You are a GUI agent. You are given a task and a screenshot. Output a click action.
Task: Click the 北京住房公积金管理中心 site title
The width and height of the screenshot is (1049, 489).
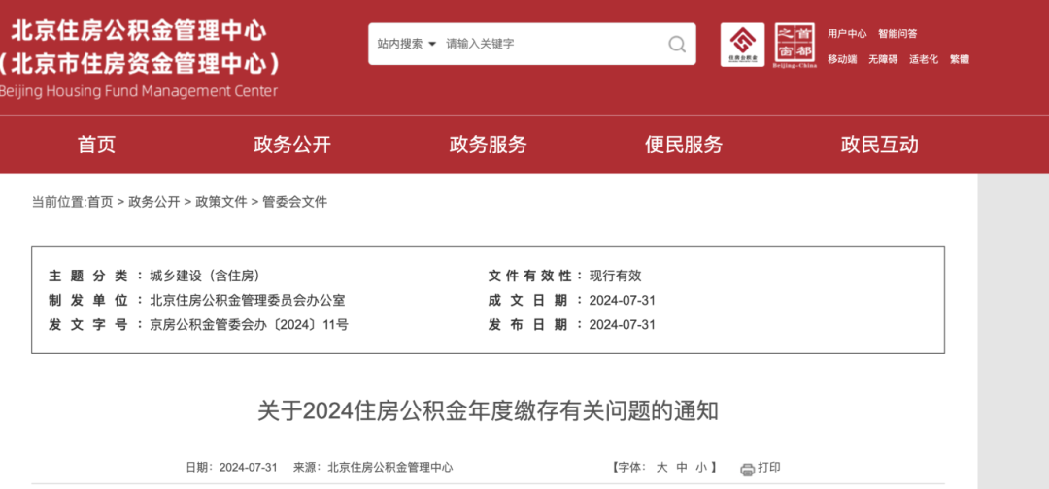tap(139, 31)
